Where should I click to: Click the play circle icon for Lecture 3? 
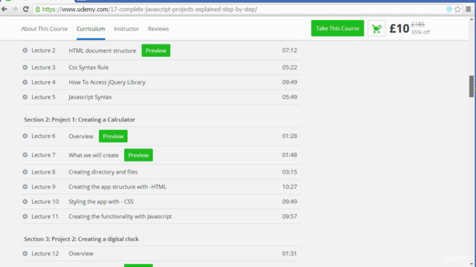[x=25, y=67]
